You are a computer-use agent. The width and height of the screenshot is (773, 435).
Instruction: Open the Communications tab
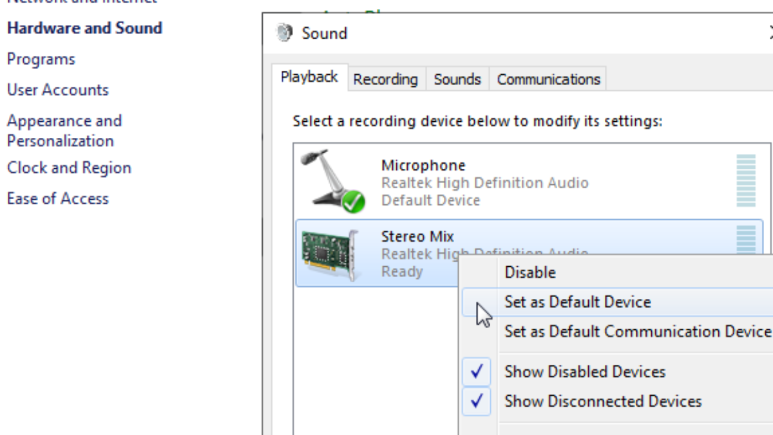coord(547,79)
